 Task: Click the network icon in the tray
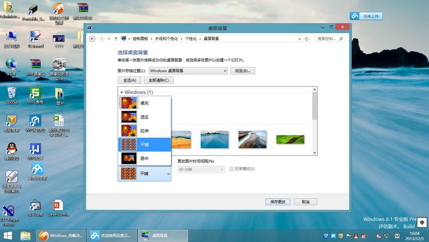pos(386,236)
